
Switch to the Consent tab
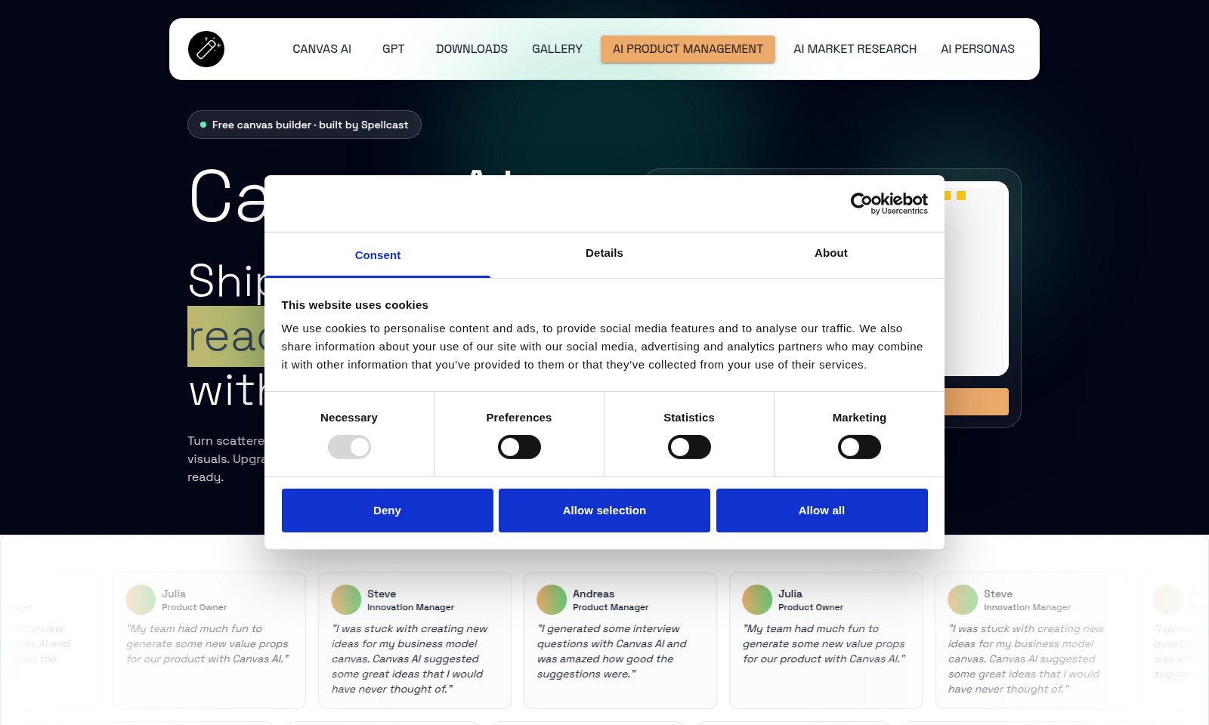(378, 255)
